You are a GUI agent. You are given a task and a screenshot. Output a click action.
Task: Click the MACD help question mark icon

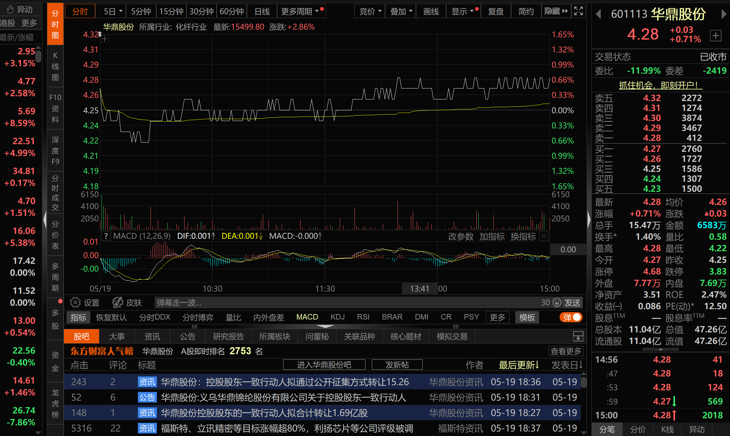click(x=106, y=236)
